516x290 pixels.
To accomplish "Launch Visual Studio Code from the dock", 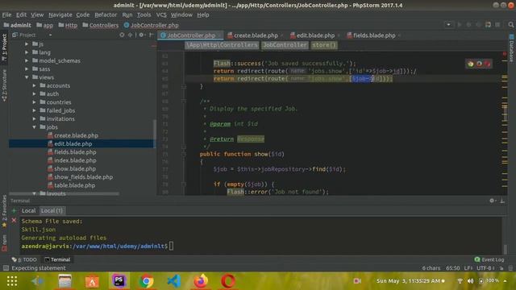I will pos(174,281).
